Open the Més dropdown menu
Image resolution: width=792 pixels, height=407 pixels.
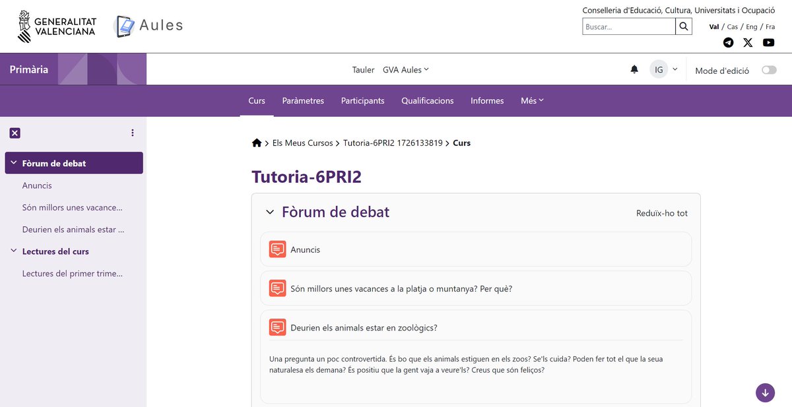pyautogui.click(x=532, y=100)
